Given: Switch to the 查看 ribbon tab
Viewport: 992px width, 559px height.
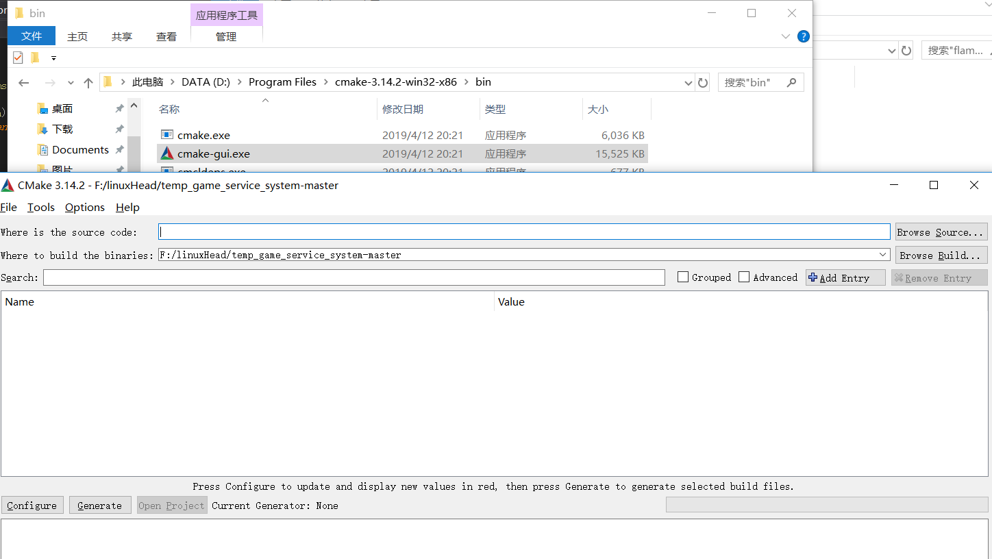Looking at the screenshot, I should (x=166, y=36).
